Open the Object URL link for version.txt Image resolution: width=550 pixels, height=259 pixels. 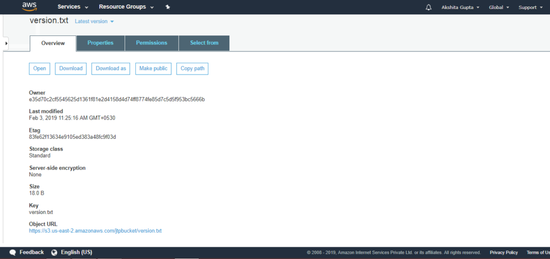click(x=95, y=231)
